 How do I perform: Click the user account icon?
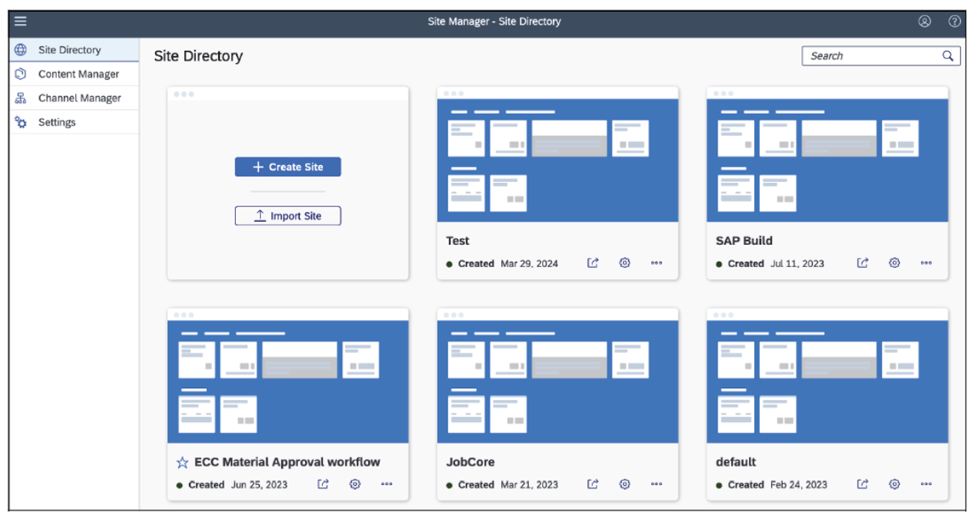pyautogui.click(x=924, y=21)
